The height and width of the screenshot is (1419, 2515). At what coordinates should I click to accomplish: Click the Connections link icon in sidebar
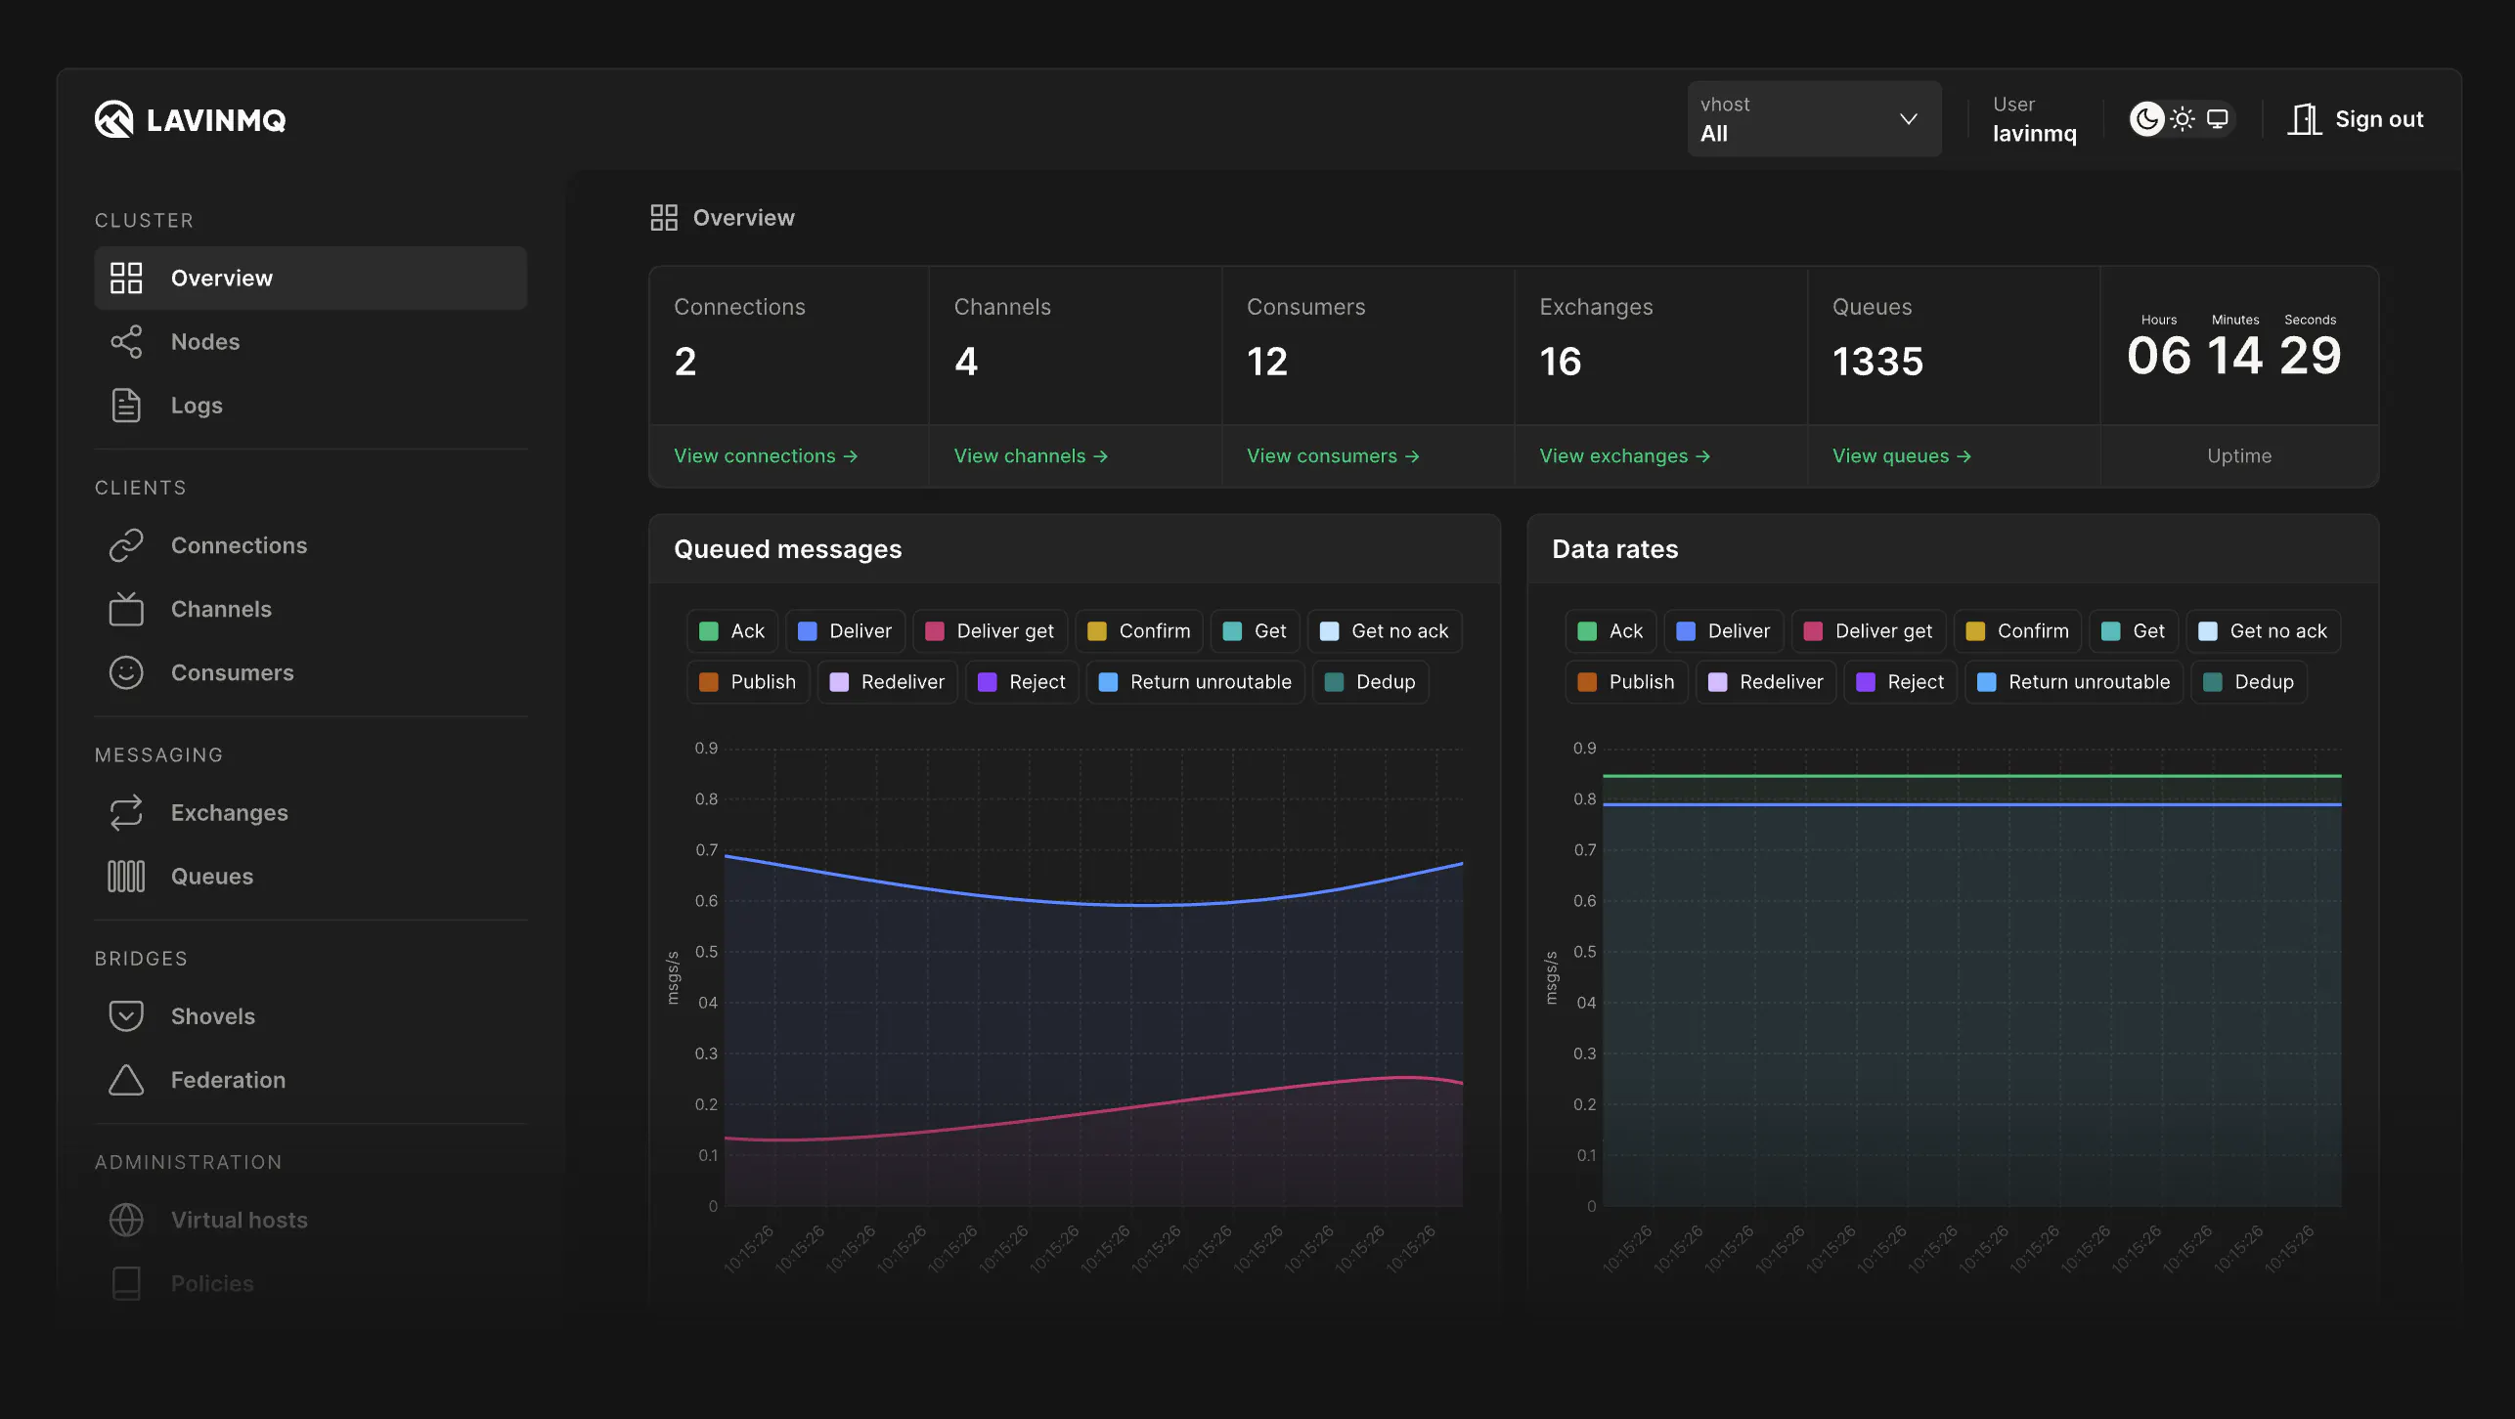[x=126, y=545]
